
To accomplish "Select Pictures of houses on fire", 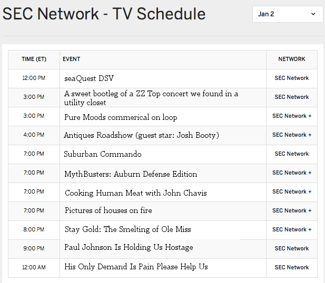I will point(109,210).
